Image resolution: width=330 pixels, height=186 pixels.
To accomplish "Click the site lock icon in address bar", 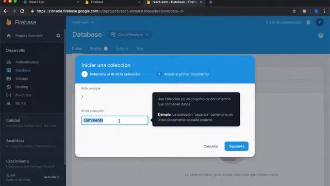I will coord(32,11).
